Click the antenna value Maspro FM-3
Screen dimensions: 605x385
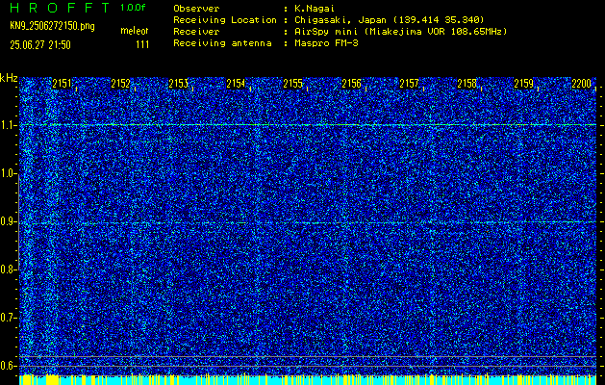pyautogui.click(x=326, y=43)
